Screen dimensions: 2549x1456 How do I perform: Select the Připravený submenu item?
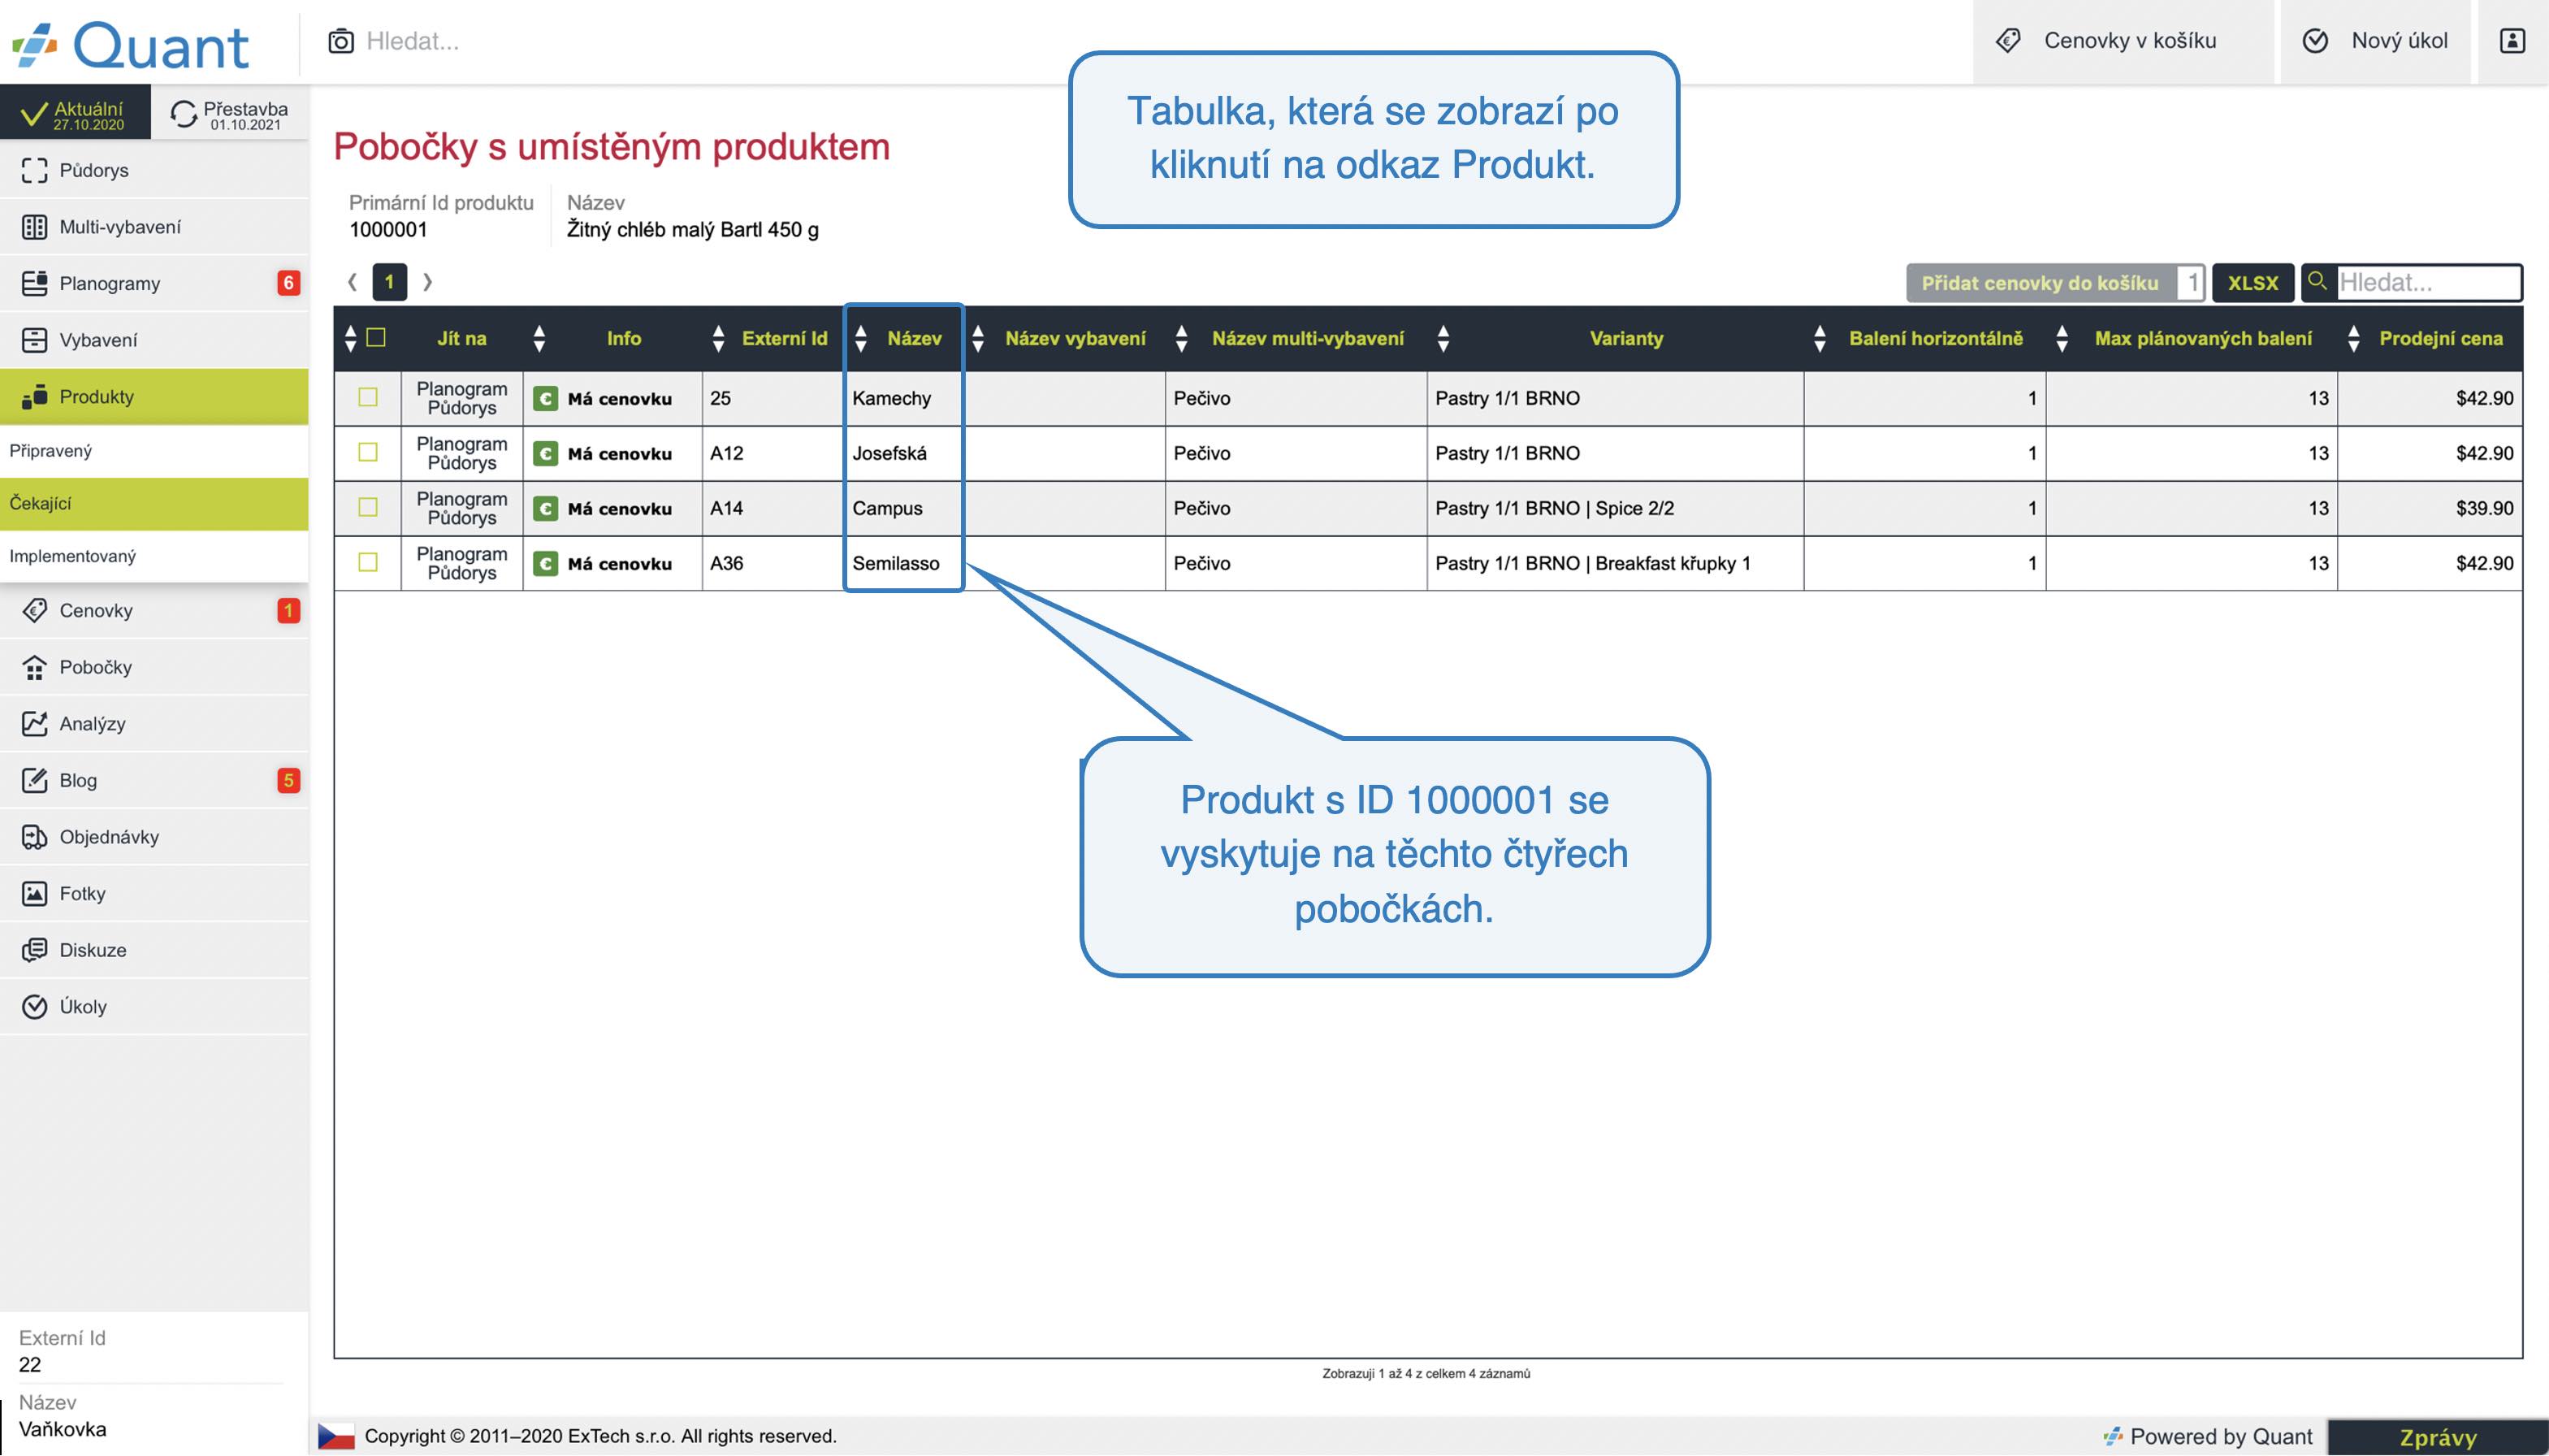point(154,451)
